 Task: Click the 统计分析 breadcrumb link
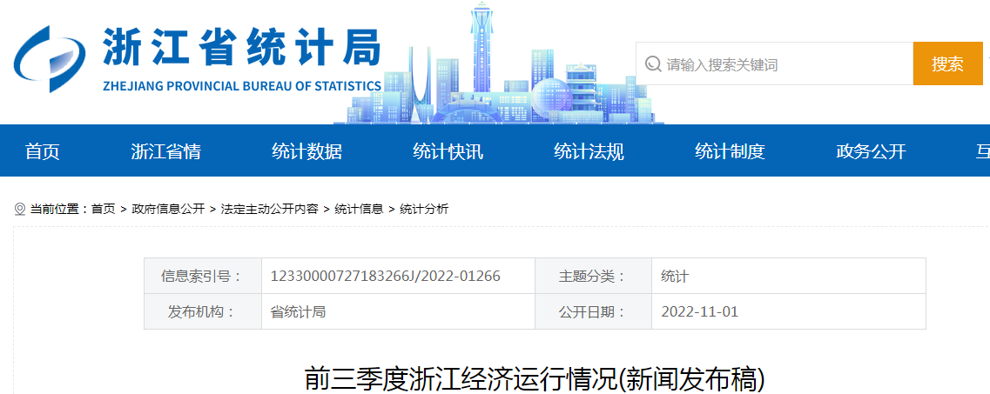[424, 210]
